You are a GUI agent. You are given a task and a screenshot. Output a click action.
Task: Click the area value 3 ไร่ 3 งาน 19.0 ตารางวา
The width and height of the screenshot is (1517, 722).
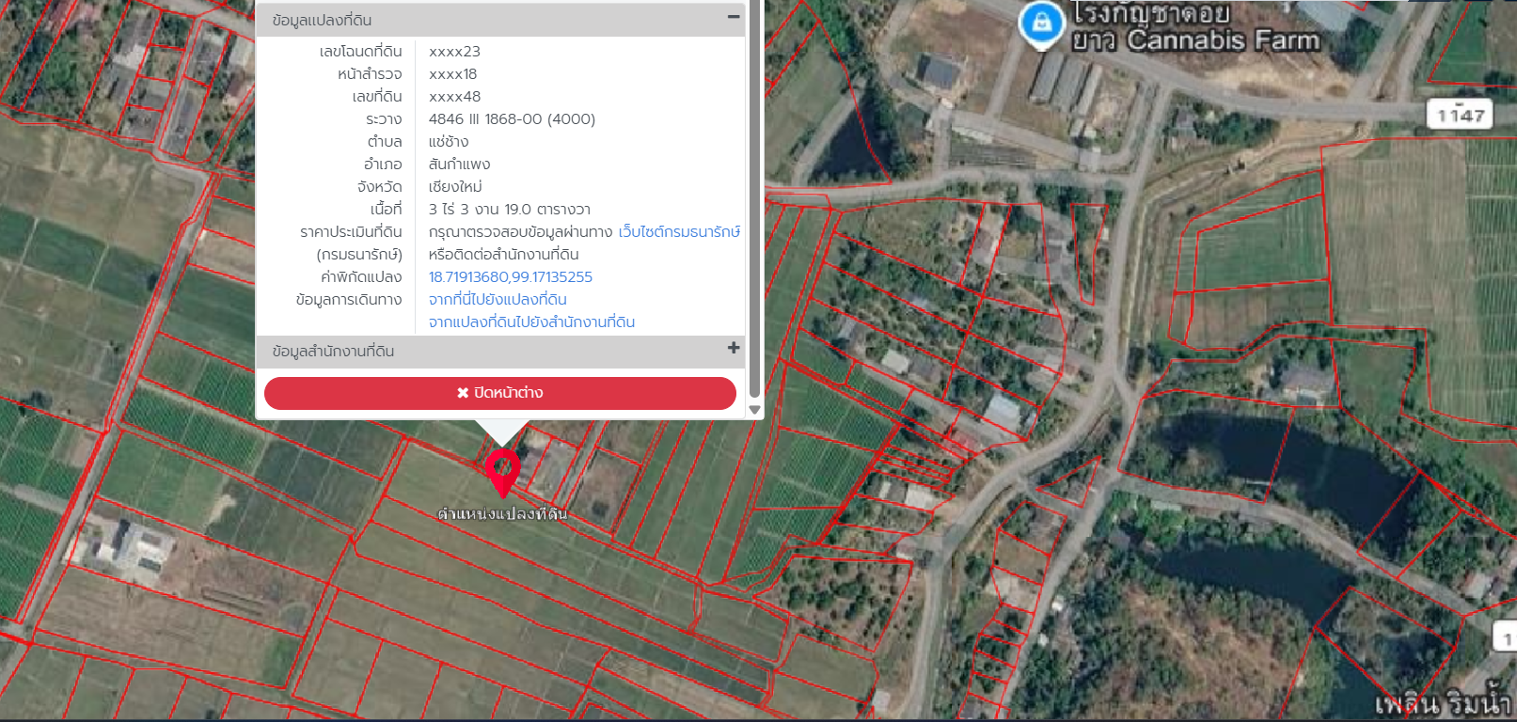pyautogui.click(x=510, y=209)
